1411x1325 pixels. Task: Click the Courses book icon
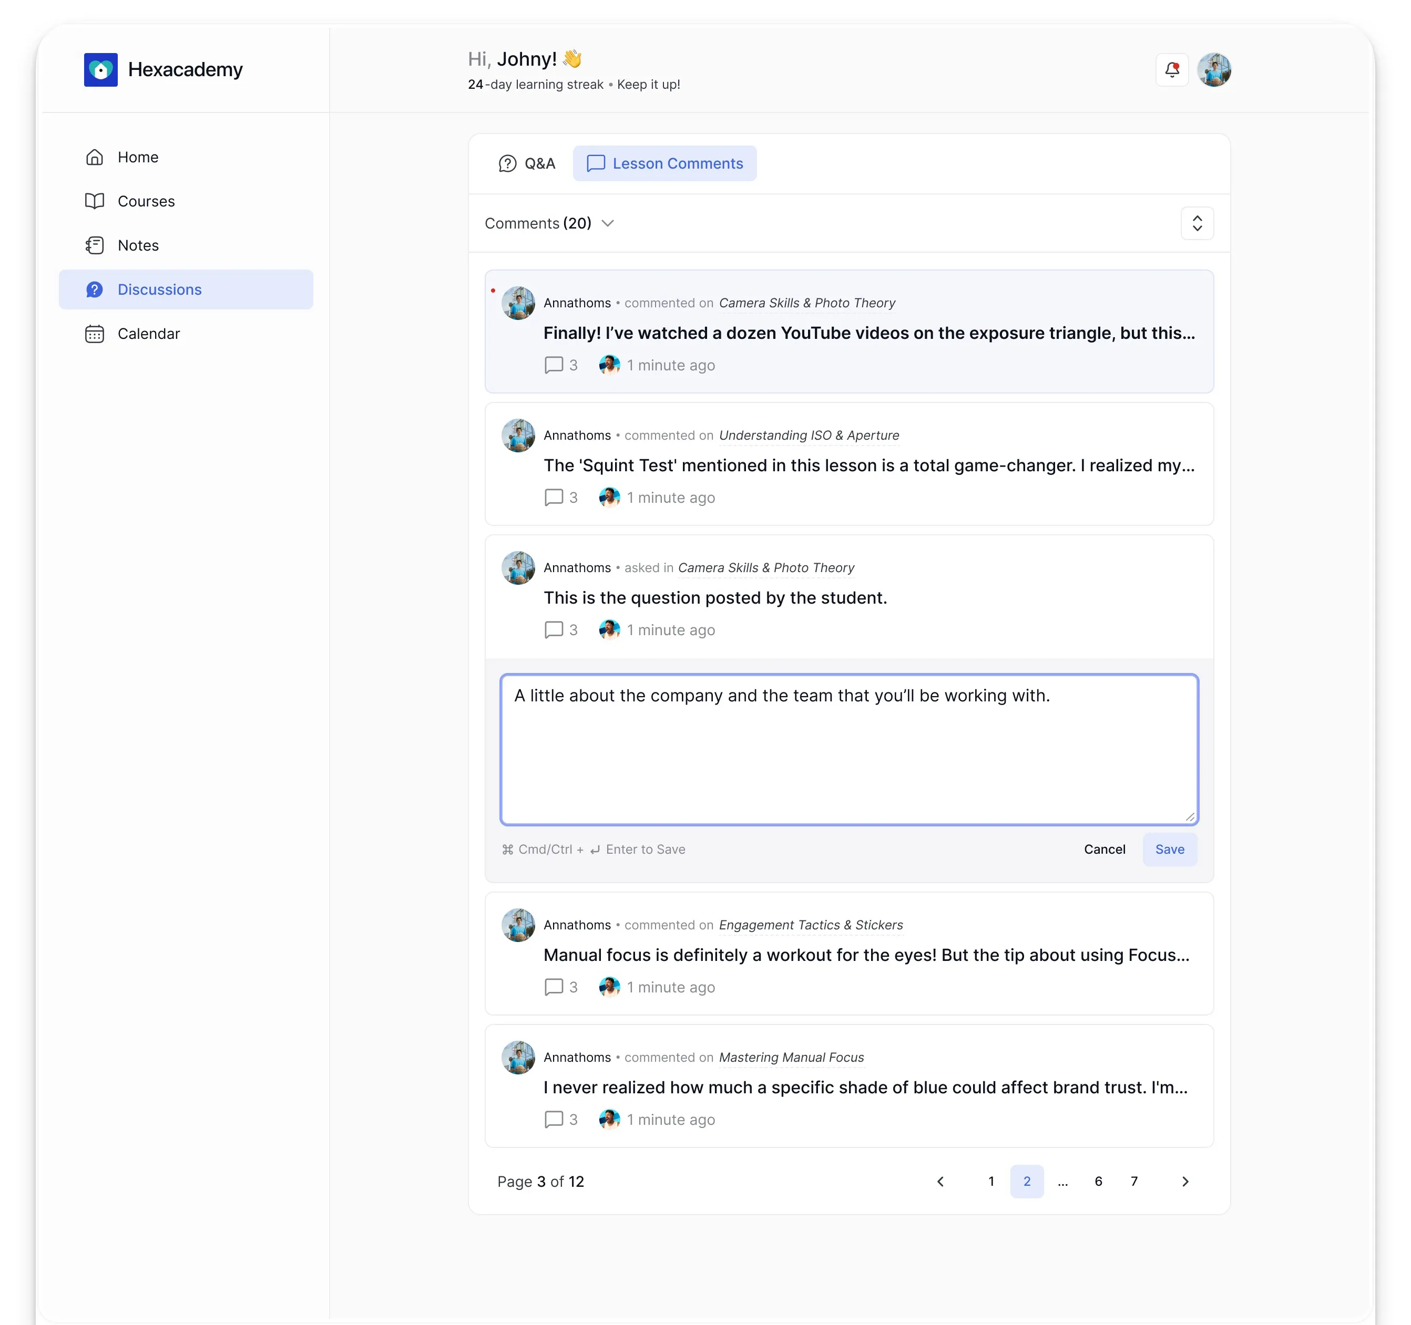pos(95,201)
